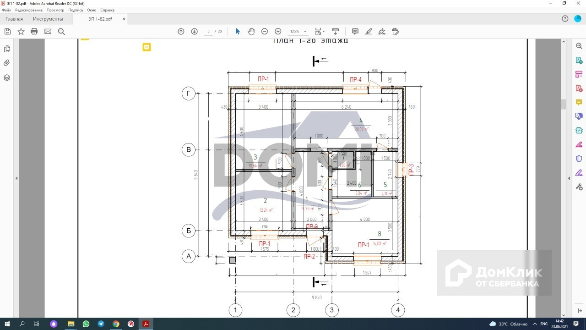
Task: Enable scrolling mode in the toolbar
Action: [x=335, y=32]
